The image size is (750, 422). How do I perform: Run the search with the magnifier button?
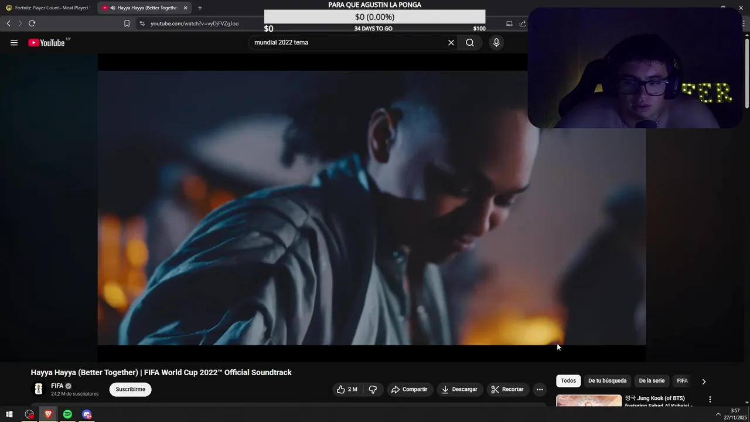click(470, 42)
